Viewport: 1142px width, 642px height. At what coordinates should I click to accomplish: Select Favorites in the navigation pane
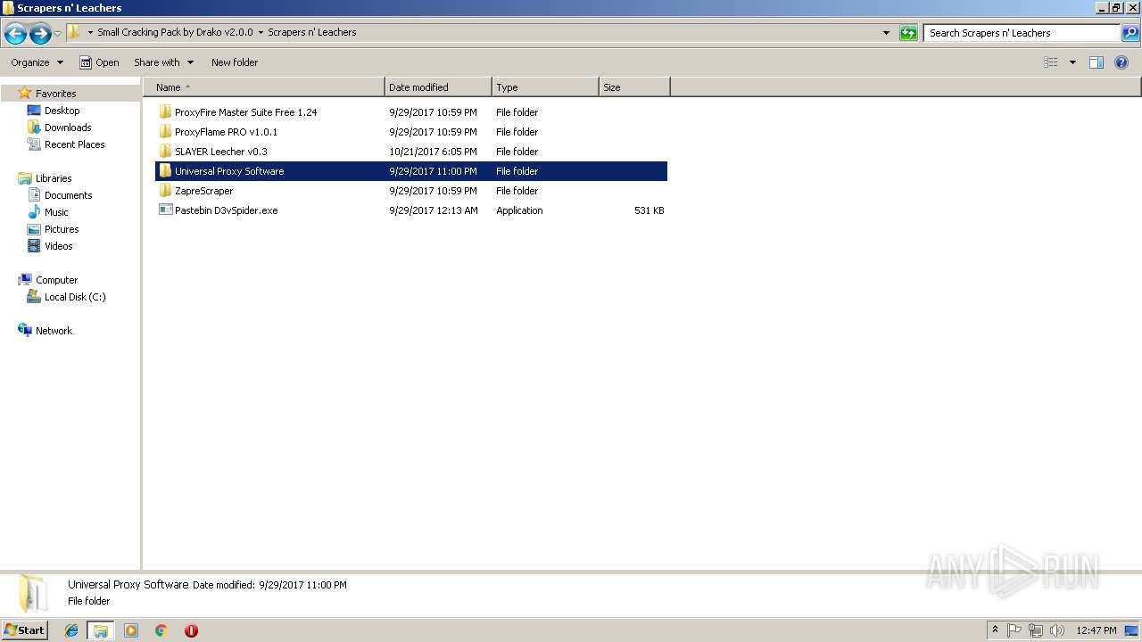(55, 94)
